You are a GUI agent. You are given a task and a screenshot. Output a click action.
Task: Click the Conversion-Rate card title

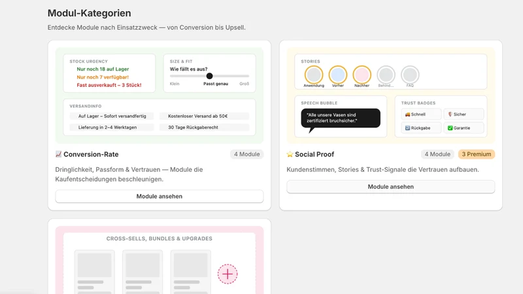pos(91,154)
